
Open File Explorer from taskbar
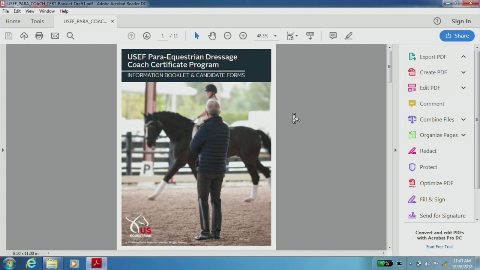[x=52, y=264]
